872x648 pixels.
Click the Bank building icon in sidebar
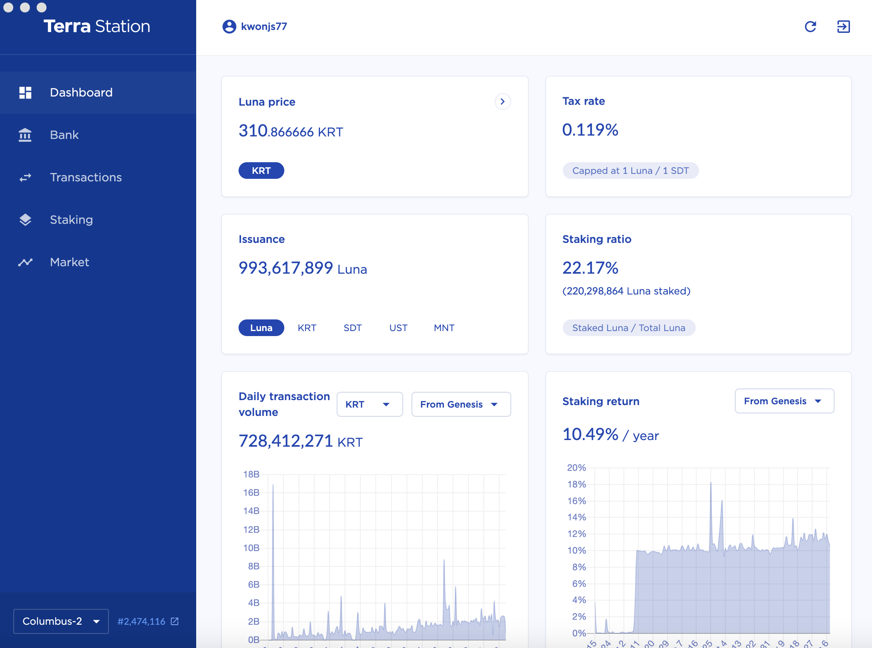tap(25, 135)
